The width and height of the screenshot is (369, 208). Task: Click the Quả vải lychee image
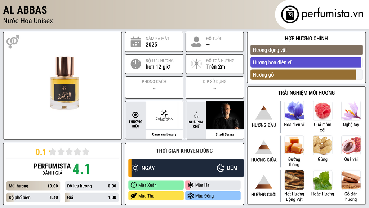[x=351, y=145]
